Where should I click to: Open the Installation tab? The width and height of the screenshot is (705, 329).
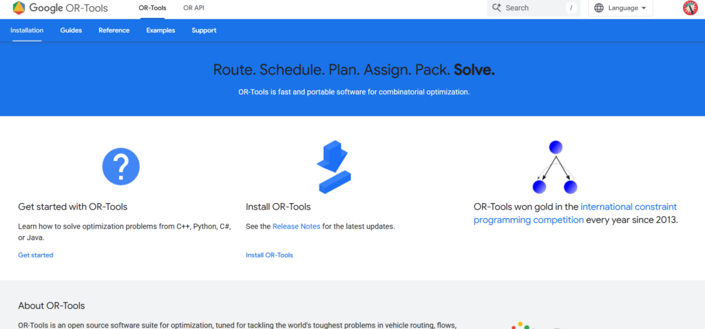(27, 30)
